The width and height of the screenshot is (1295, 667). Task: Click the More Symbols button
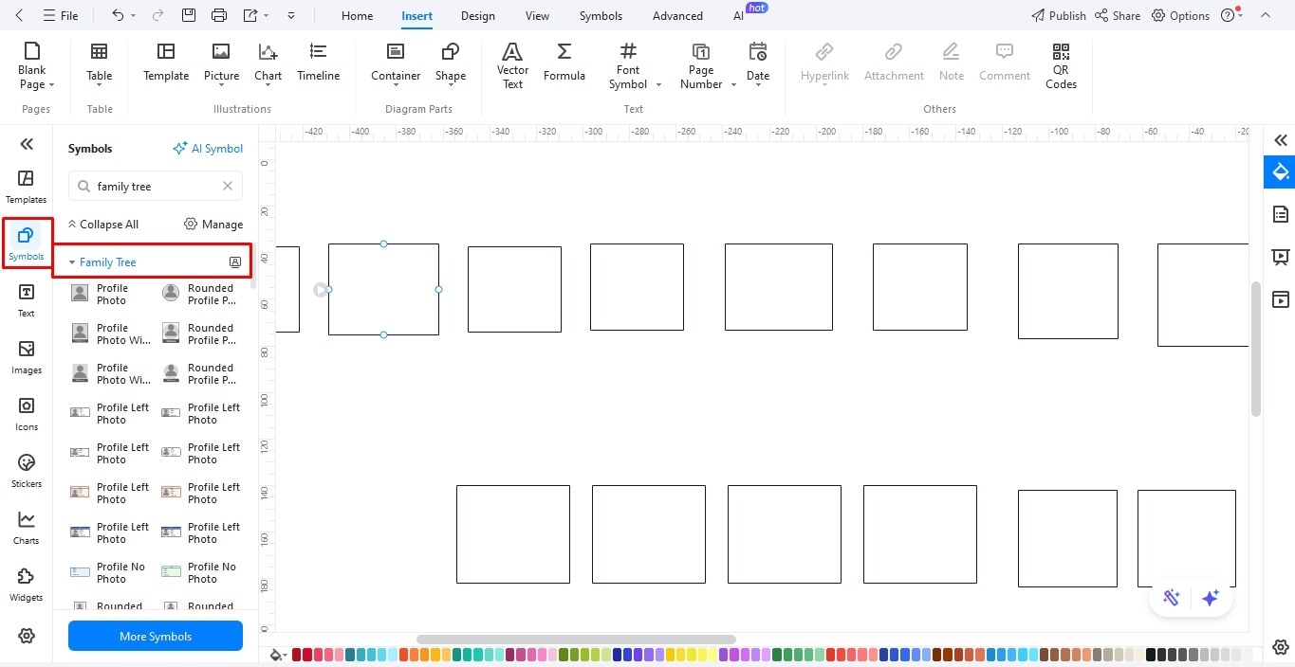tap(155, 636)
